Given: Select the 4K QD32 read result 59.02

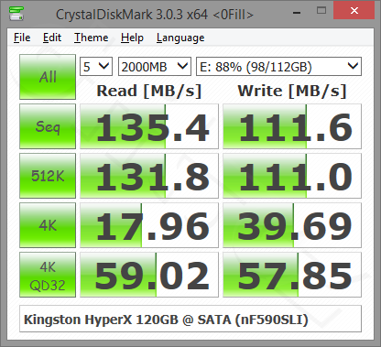Looking at the screenshot, I should [149, 275].
